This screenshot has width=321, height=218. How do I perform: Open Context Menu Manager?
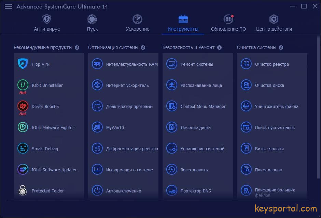[203, 106]
